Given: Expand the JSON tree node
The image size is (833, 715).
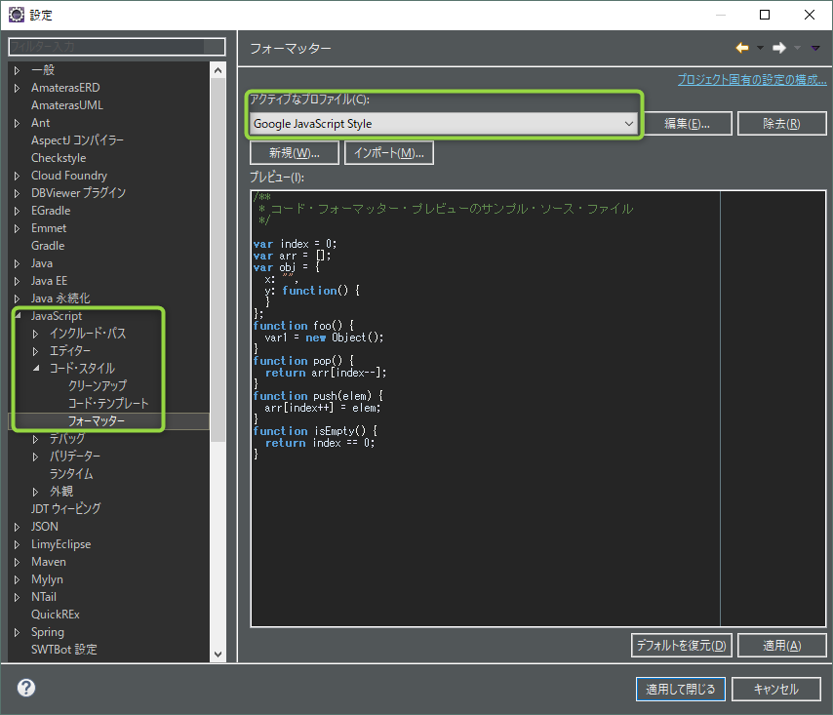Looking at the screenshot, I should 17,527.
